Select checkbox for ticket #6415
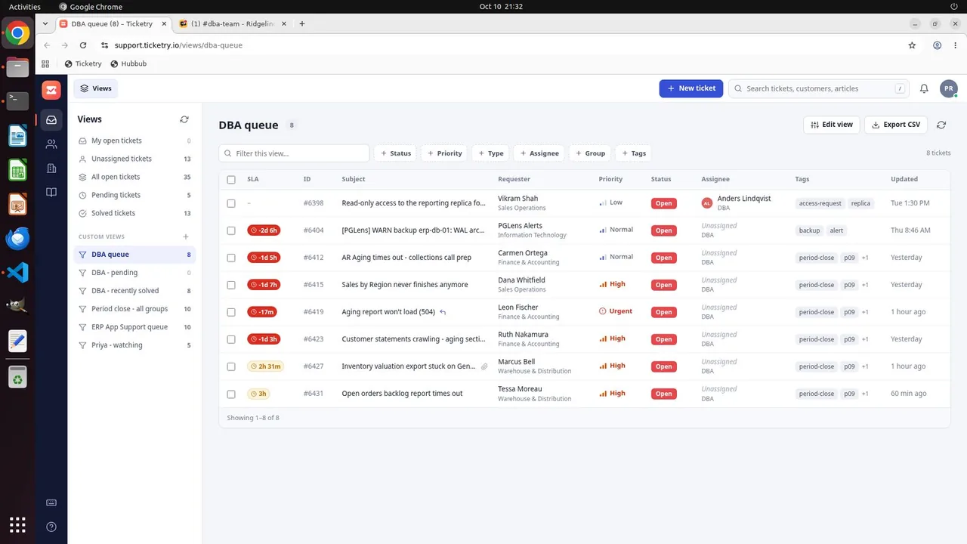The height and width of the screenshot is (544, 967). pos(231,285)
